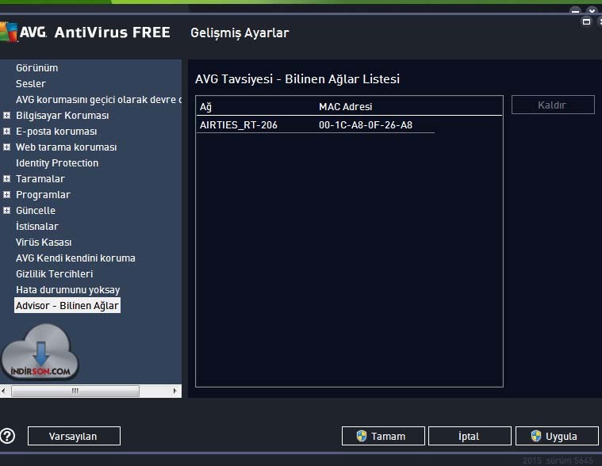The height and width of the screenshot is (466, 602).
Task: Select Bilgisayar Koruması label
Action: coord(62,116)
